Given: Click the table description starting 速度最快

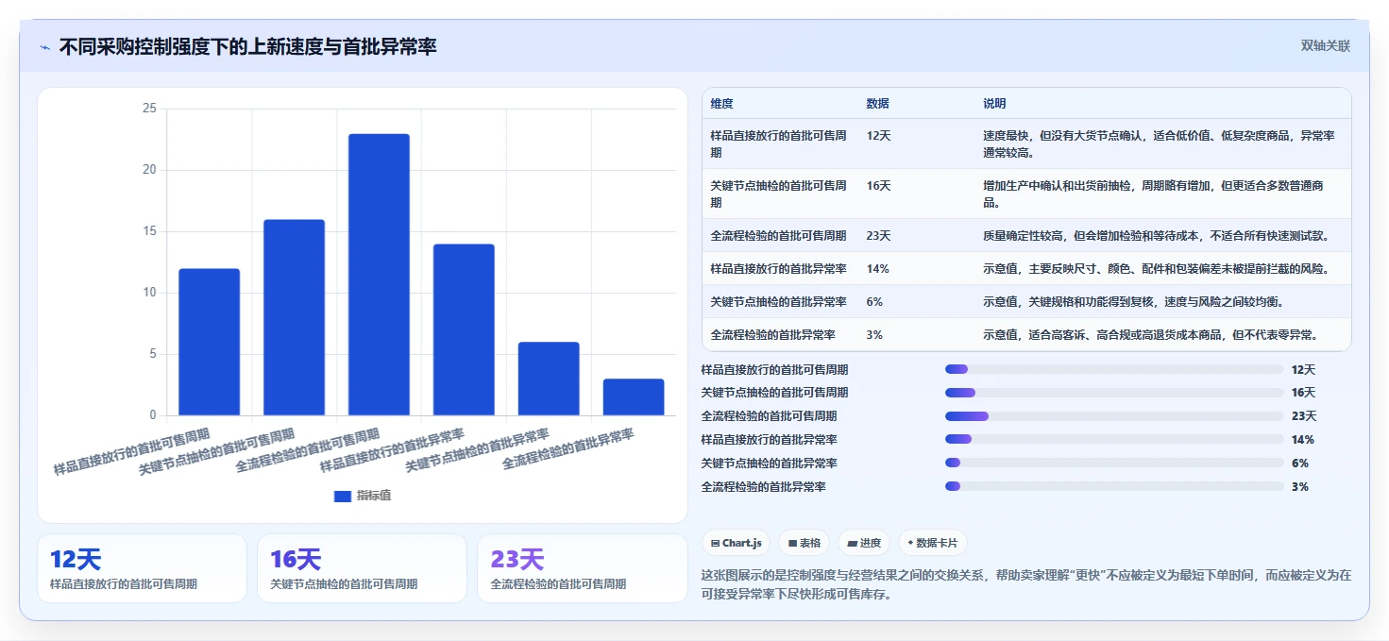Looking at the screenshot, I should pos(1159,143).
